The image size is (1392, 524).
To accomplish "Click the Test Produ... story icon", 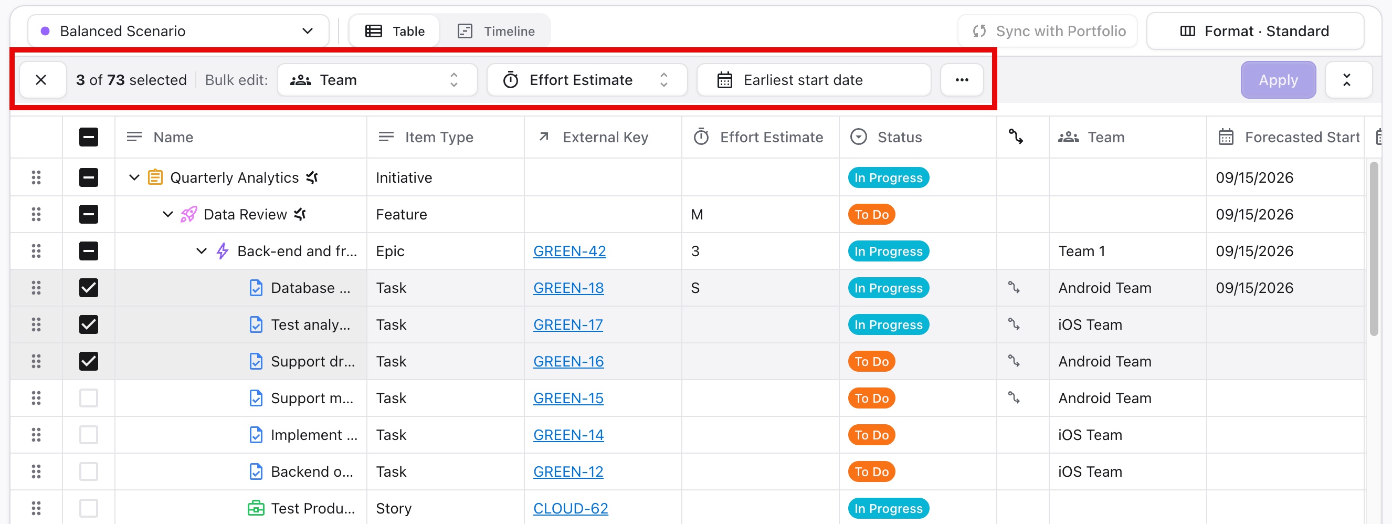I will 256,508.
